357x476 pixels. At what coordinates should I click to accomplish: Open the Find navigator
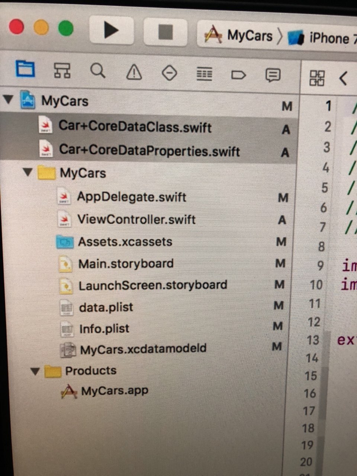coord(98,71)
